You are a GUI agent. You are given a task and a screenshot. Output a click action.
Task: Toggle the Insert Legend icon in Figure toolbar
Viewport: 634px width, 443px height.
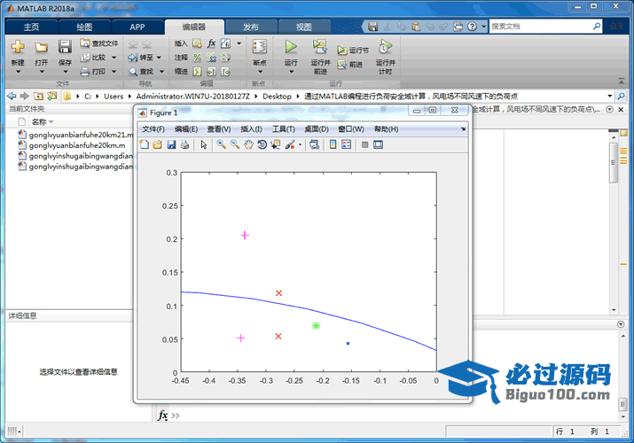click(x=347, y=144)
